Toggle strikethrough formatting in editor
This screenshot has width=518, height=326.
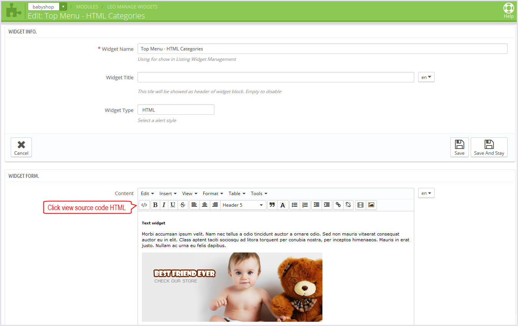tap(183, 205)
